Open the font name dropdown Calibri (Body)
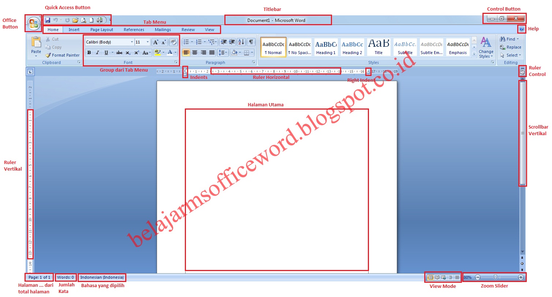 point(132,42)
